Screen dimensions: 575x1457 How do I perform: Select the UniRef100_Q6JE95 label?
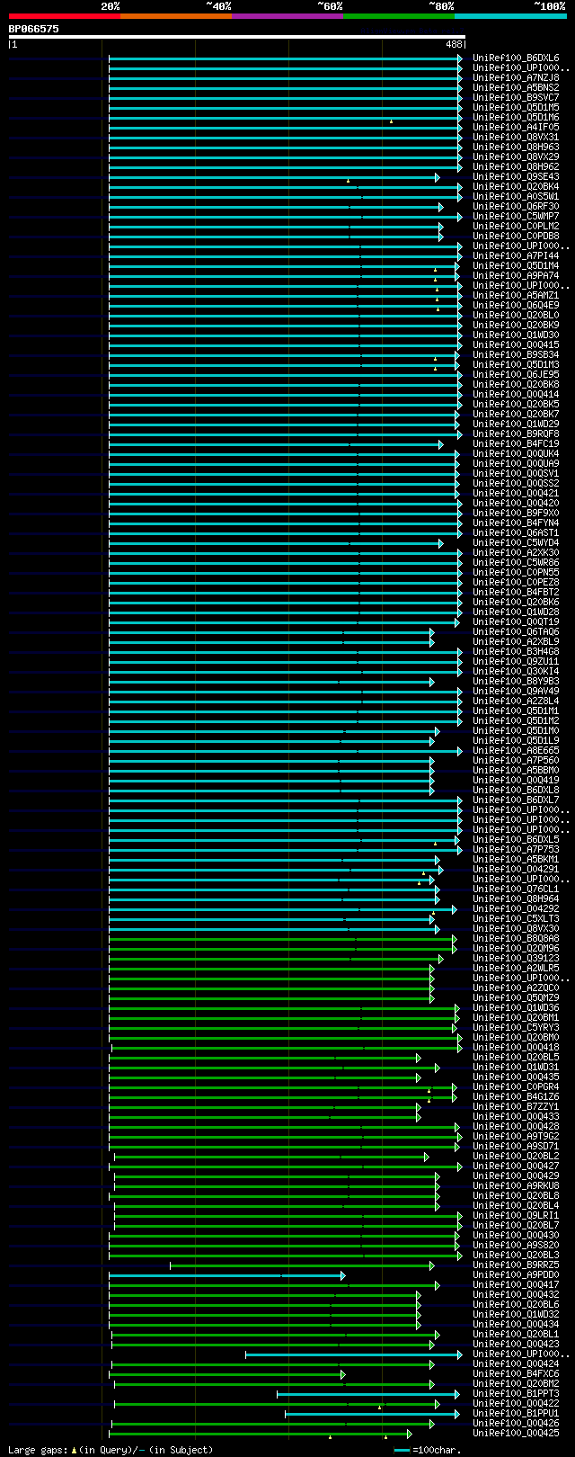pyautogui.click(x=516, y=375)
